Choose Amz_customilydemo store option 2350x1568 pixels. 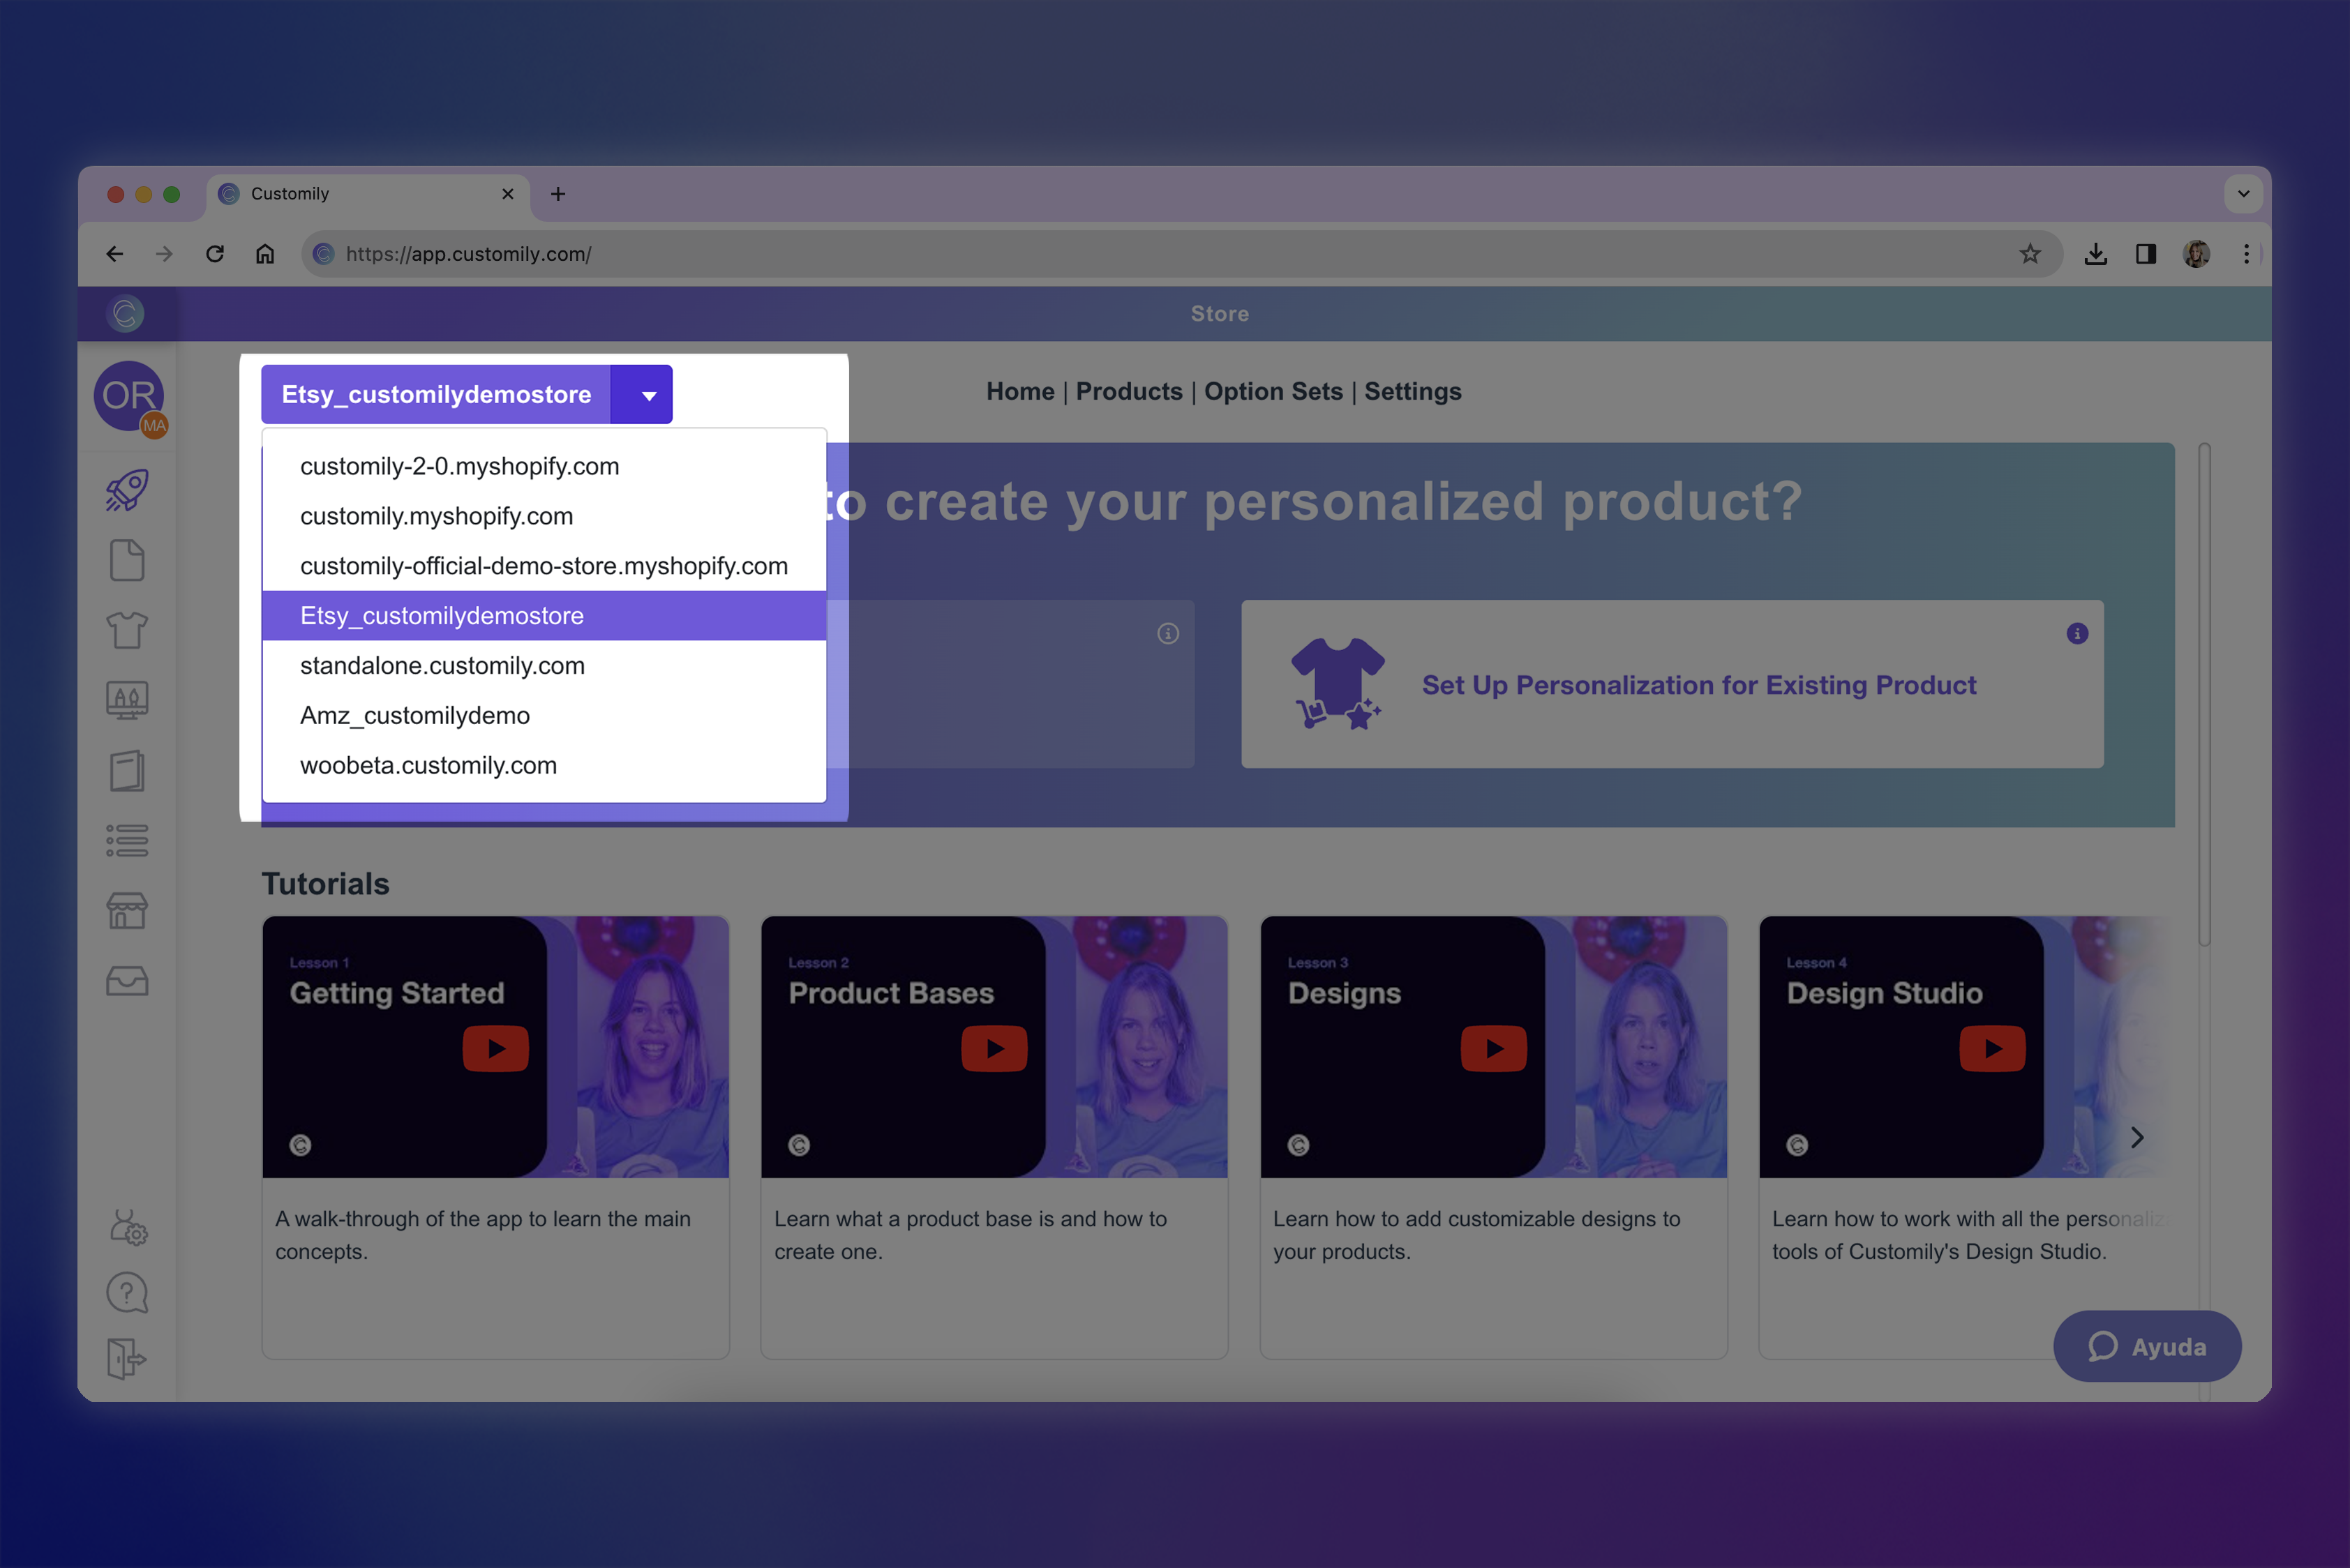(x=414, y=715)
